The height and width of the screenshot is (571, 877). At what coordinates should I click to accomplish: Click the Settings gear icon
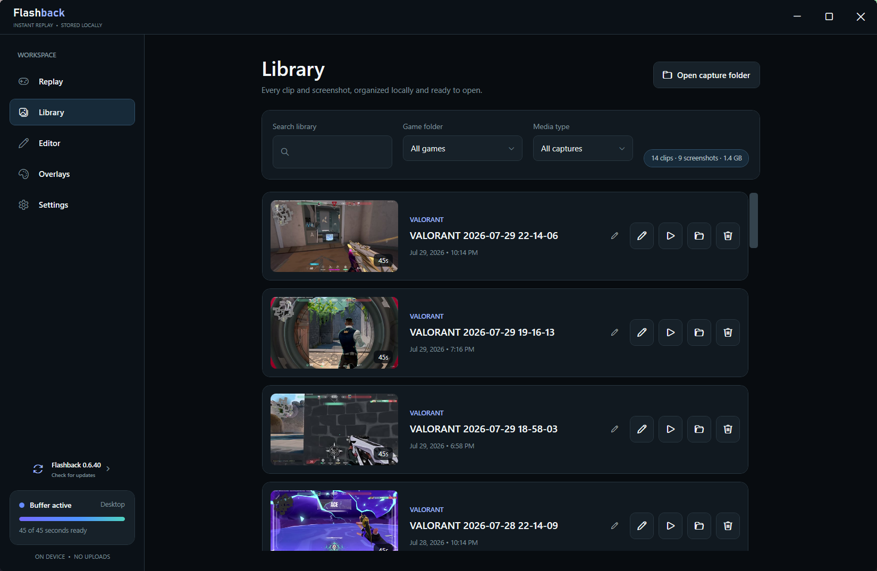pos(24,205)
